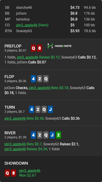Click the red Q hole card in preflop

pyautogui.click(x=33, y=48)
